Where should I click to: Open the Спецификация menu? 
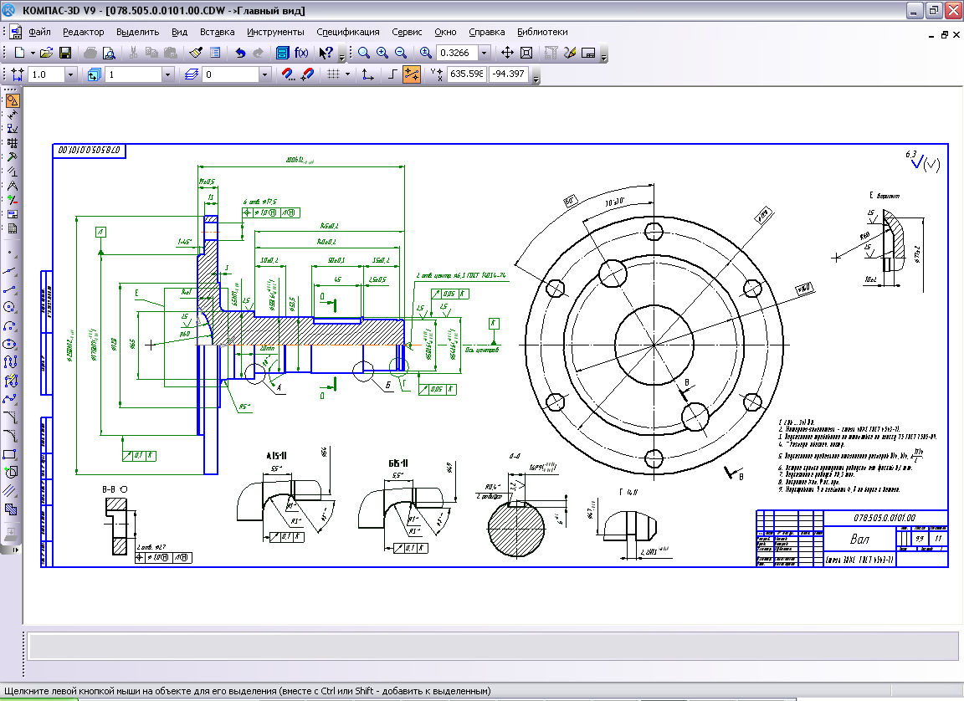[348, 32]
